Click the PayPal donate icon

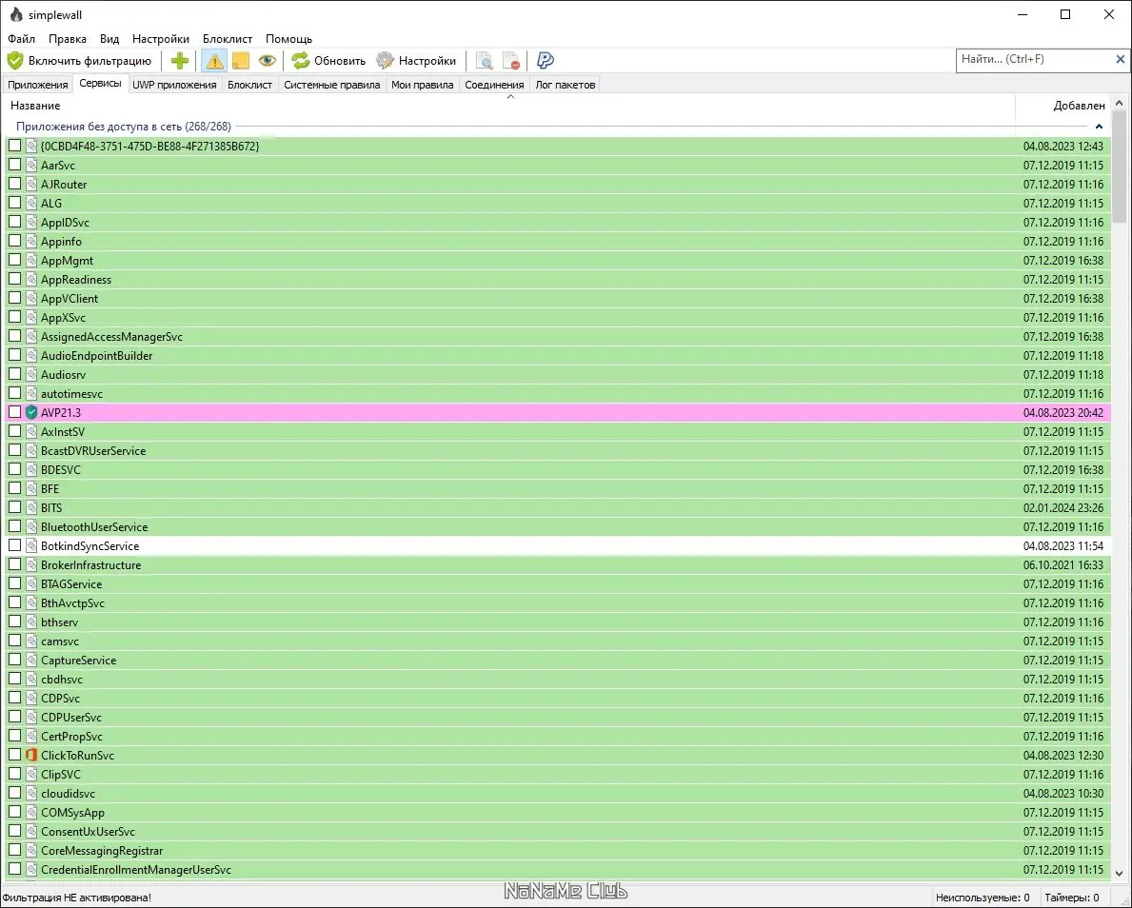click(546, 61)
